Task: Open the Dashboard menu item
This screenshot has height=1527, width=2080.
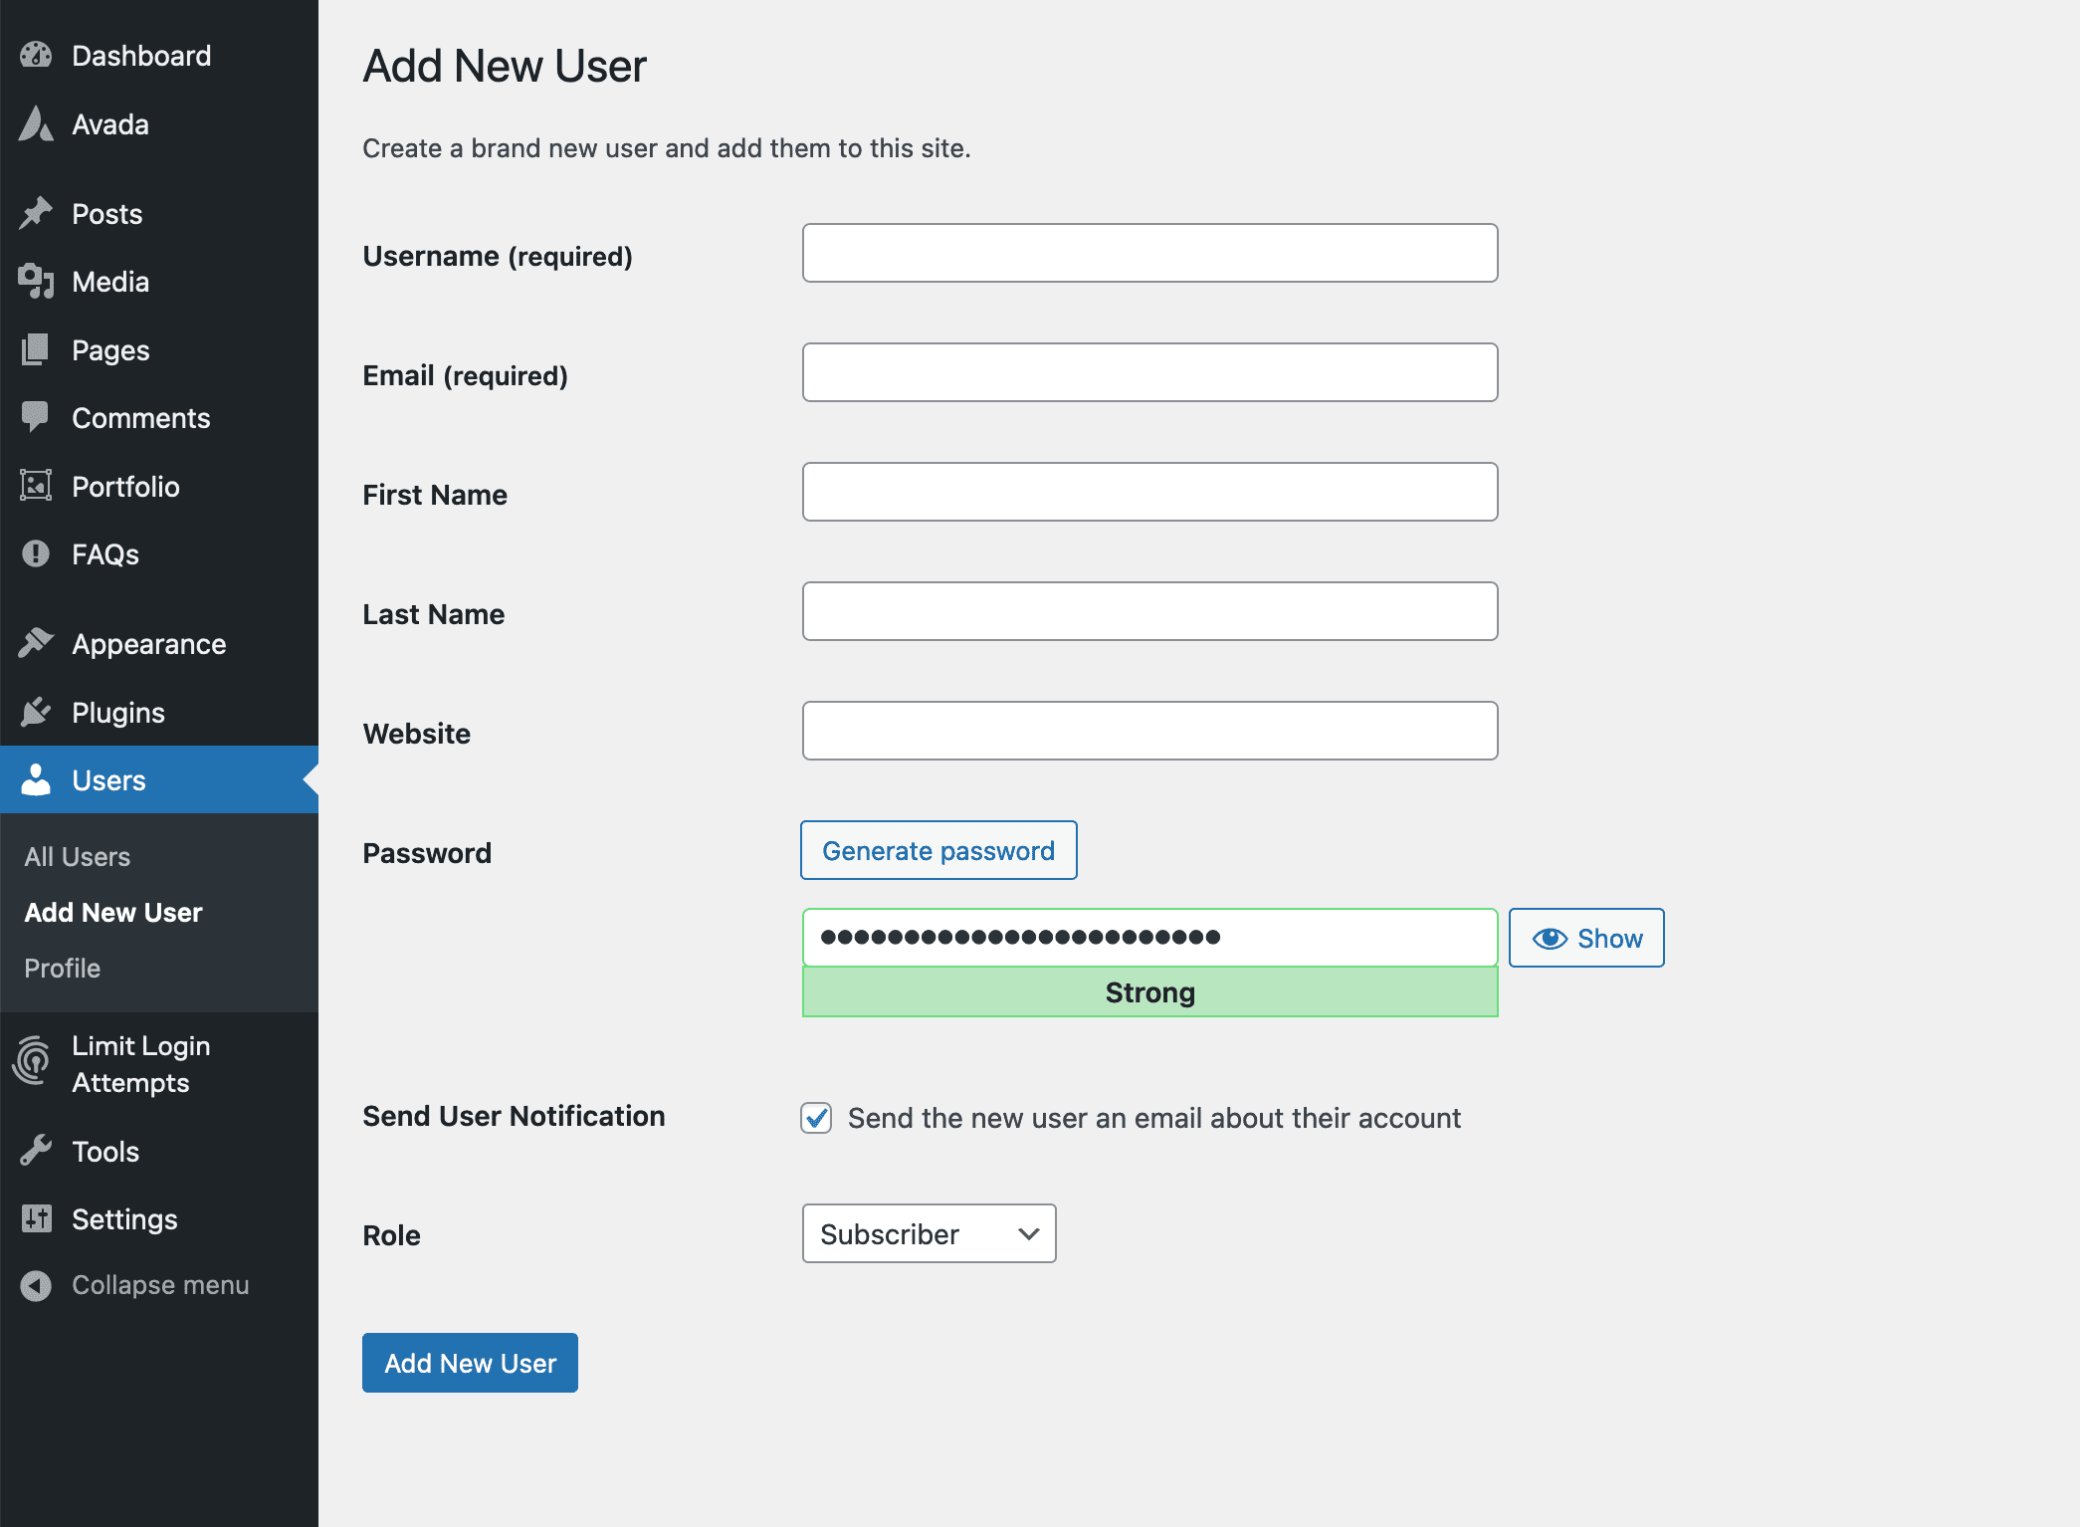Action: click(x=159, y=56)
